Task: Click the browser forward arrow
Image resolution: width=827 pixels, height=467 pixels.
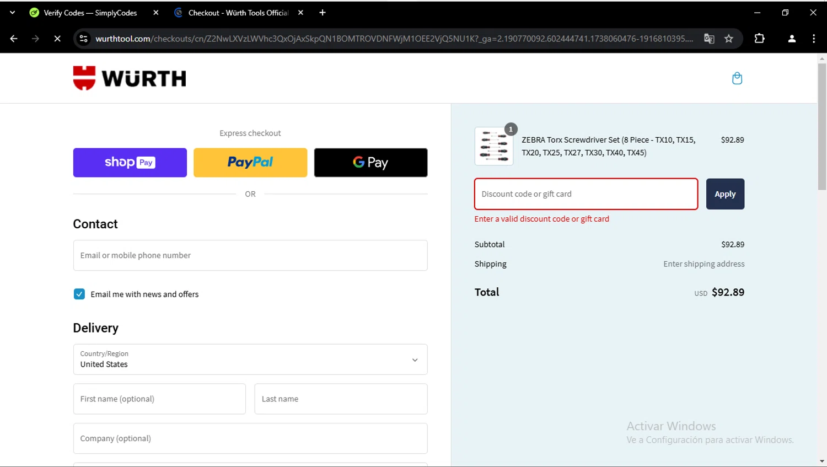Action: [35, 39]
